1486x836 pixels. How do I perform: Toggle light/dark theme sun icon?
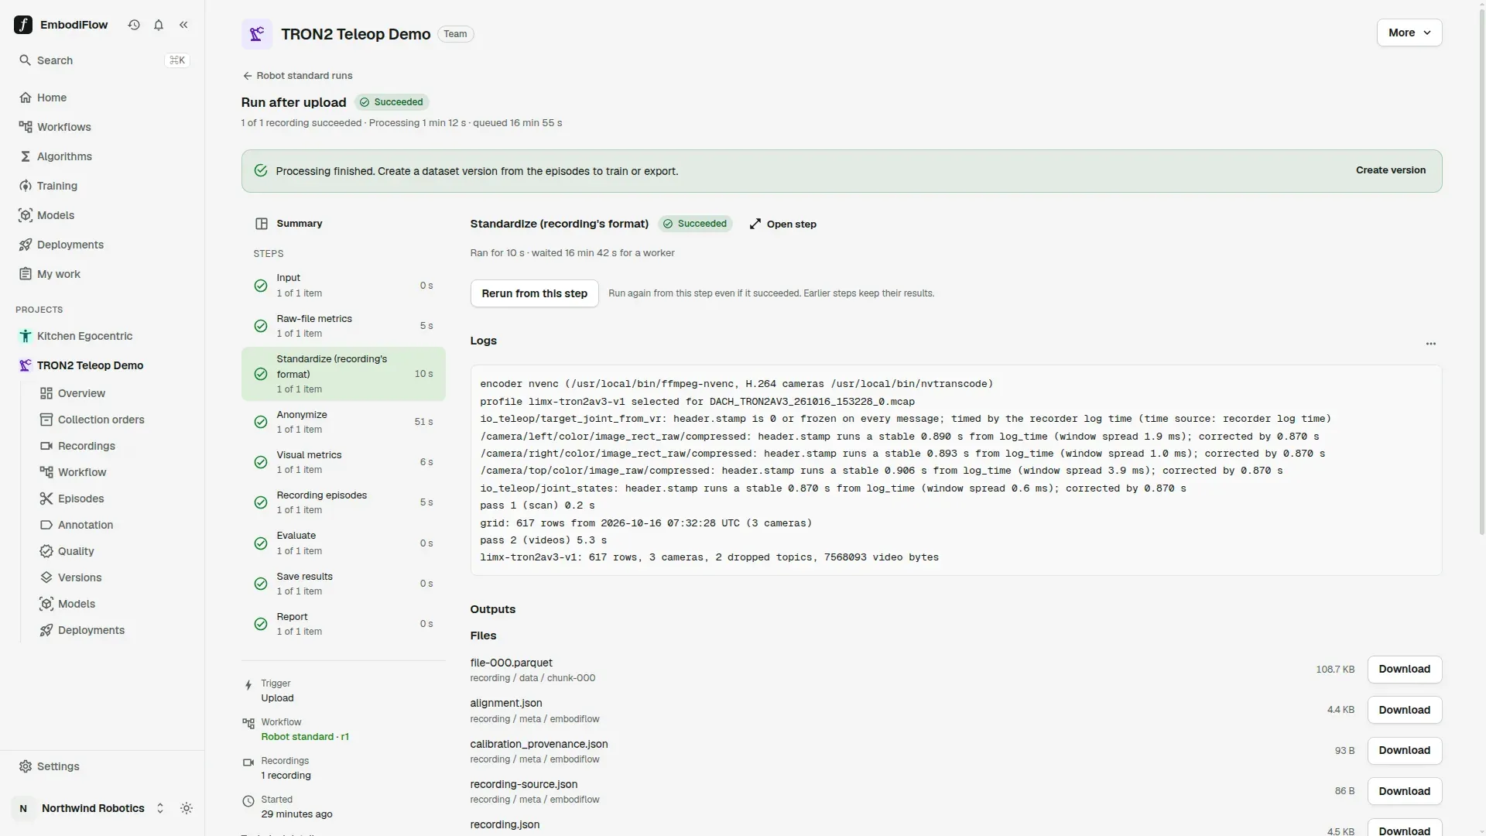coord(187,808)
